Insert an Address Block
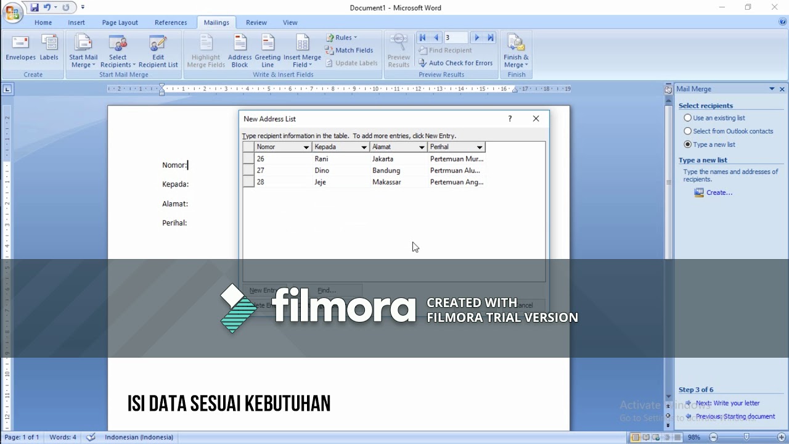The height and width of the screenshot is (444, 789). pyautogui.click(x=240, y=51)
